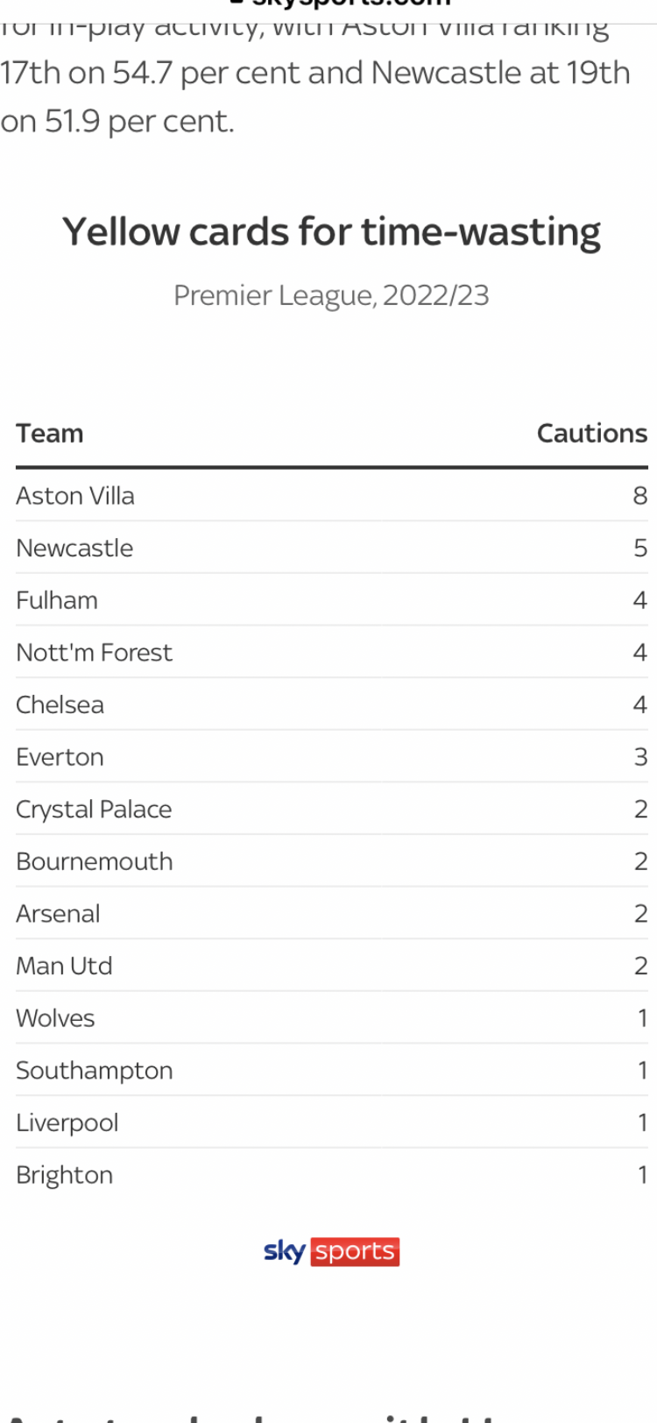Viewport: 657px width, 1423px height.
Task: Select the Chelsea row
Action: pos(331,704)
